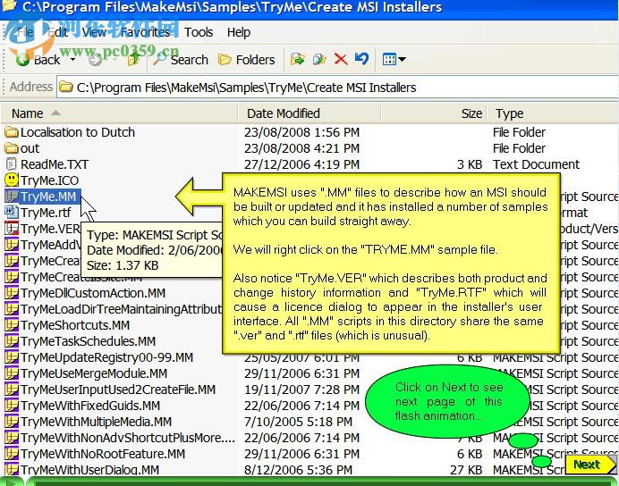This screenshot has height=486, width=619.
Task: Sort by the Date Modified column header
Action: point(309,113)
